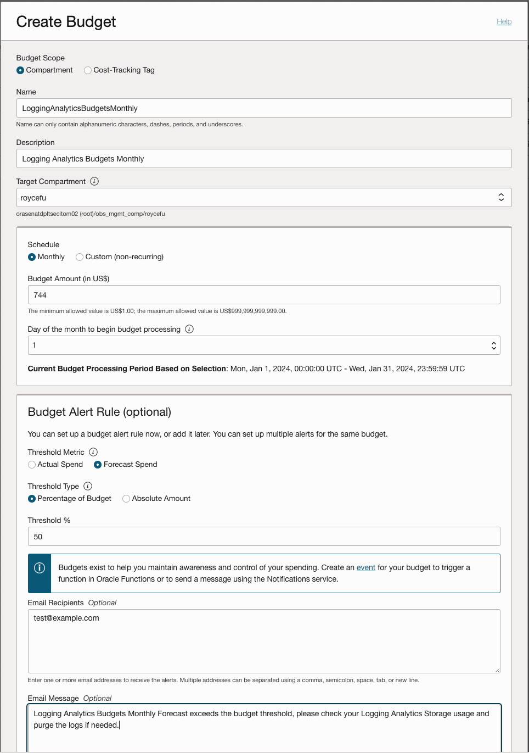View the Threshold Metric info tooltip
Screen dimensions: 529x753
(x=93, y=452)
